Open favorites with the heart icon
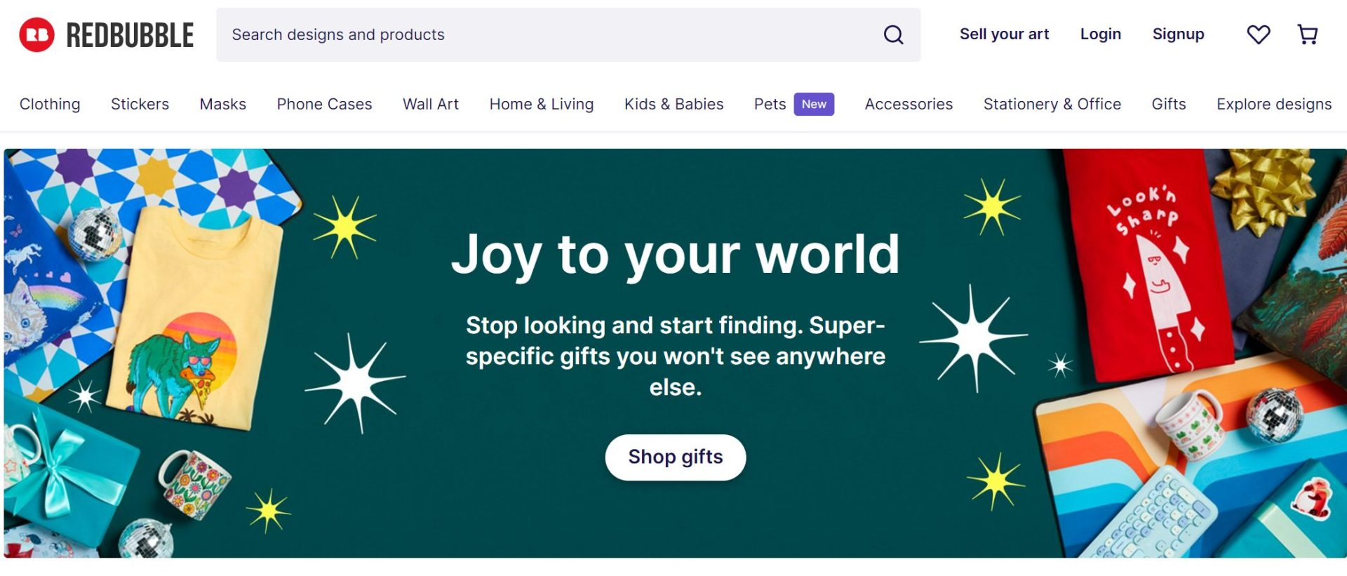The height and width of the screenshot is (576, 1347). [x=1258, y=34]
